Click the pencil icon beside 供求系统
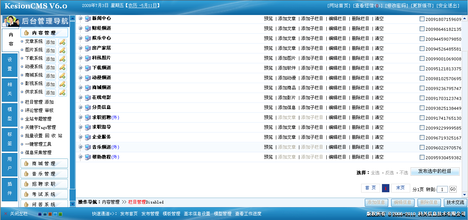 point(63,92)
